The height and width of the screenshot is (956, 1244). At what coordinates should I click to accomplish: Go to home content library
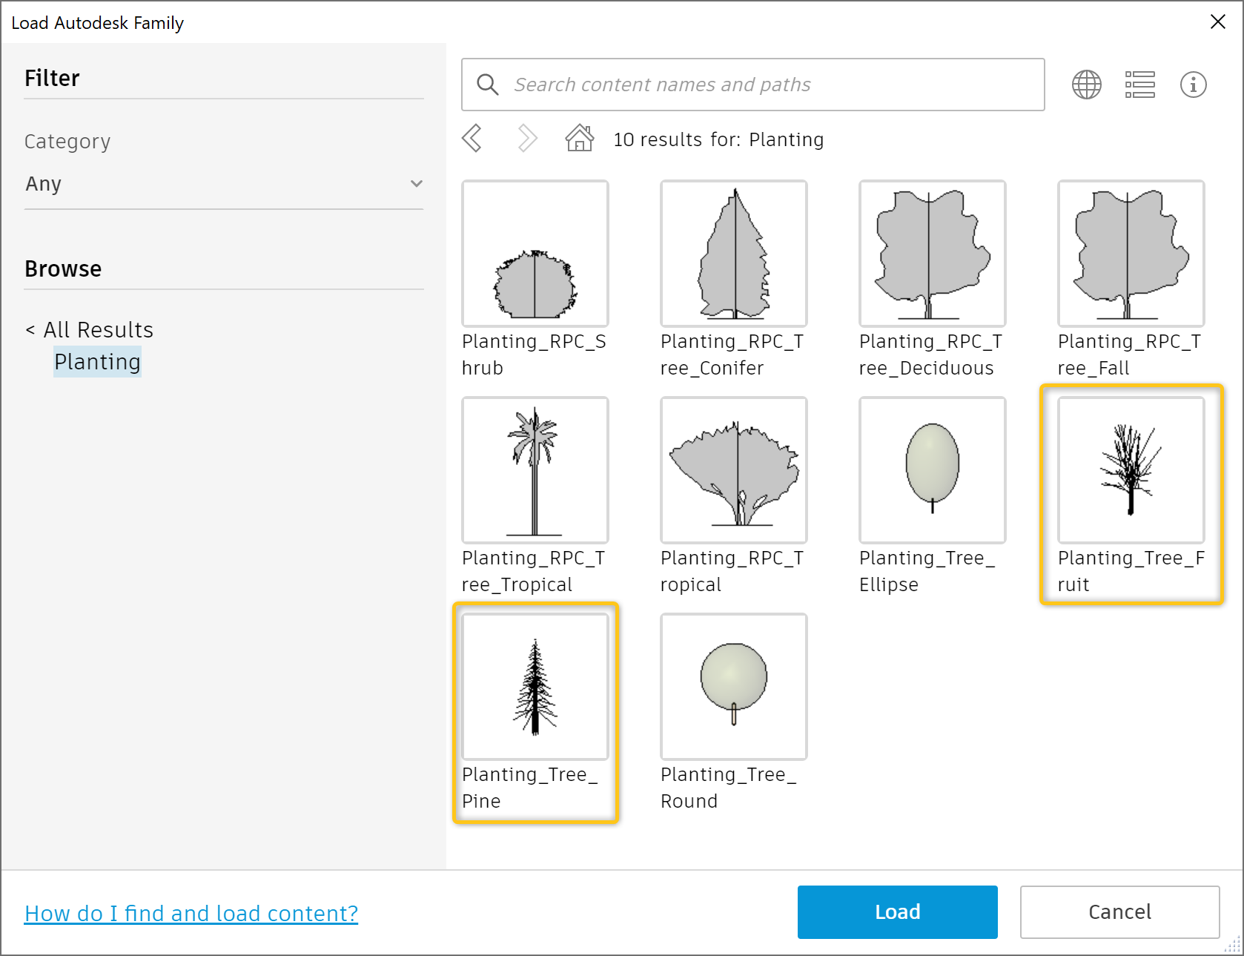coord(579,138)
